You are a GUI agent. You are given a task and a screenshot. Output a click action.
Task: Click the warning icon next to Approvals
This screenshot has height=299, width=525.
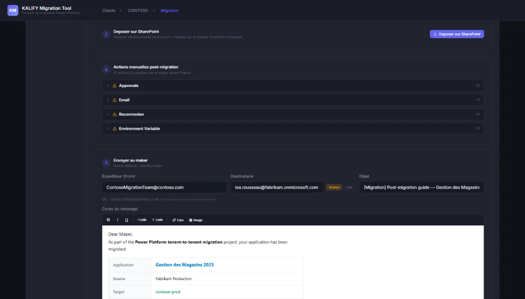tap(115, 86)
